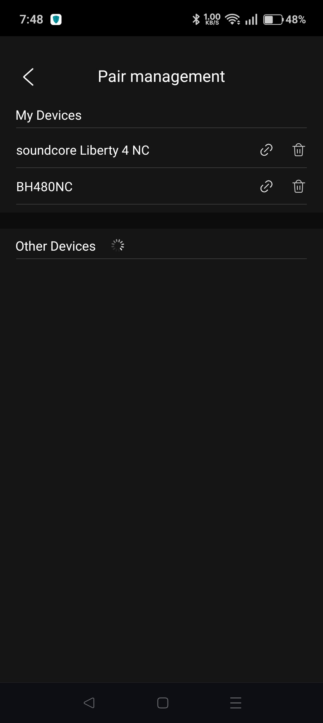Go back using the top-left arrow
The height and width of the screenshot is (723, 323).
(x=28, y=77)
